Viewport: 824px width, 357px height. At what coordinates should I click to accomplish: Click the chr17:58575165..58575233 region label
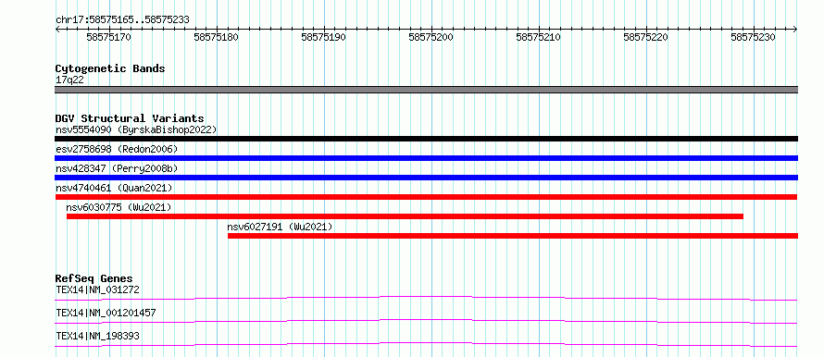click(122, 20)
